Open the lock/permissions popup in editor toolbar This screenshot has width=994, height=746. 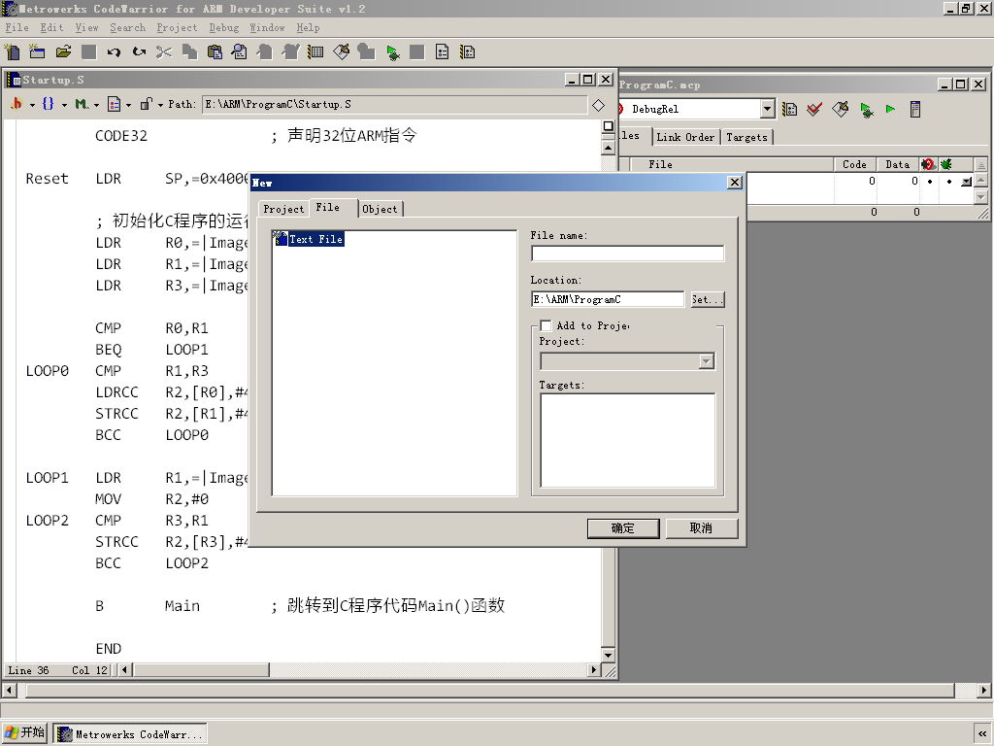click(x=150, y=104)
